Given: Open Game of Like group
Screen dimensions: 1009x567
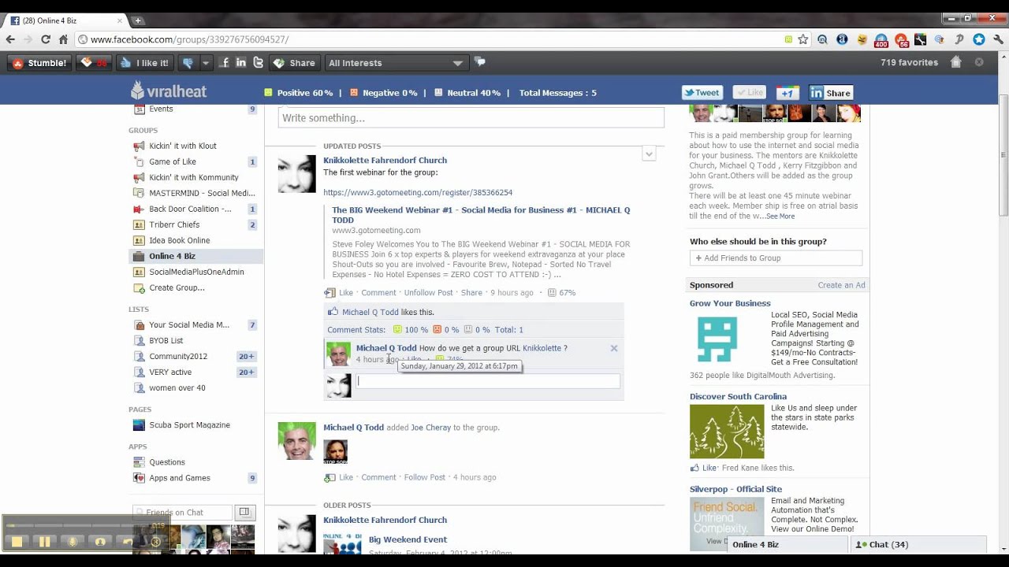Looking at the screenshot, I should point(173,161).
